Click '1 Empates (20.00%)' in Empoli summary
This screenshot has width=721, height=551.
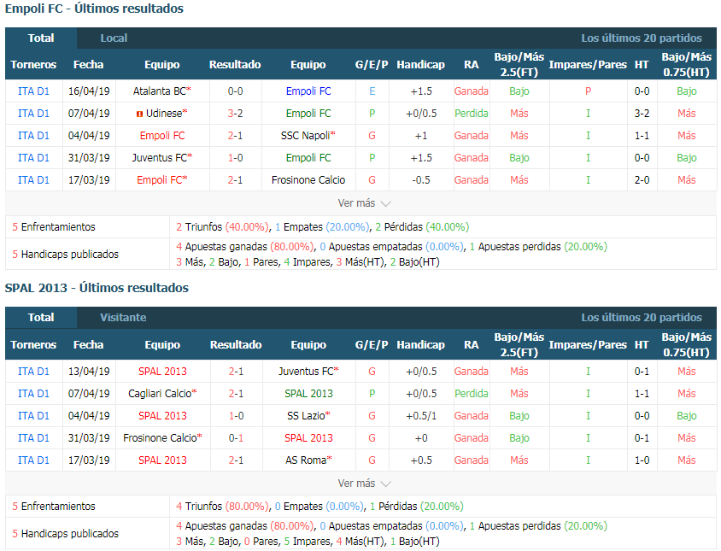coord(322,226)
